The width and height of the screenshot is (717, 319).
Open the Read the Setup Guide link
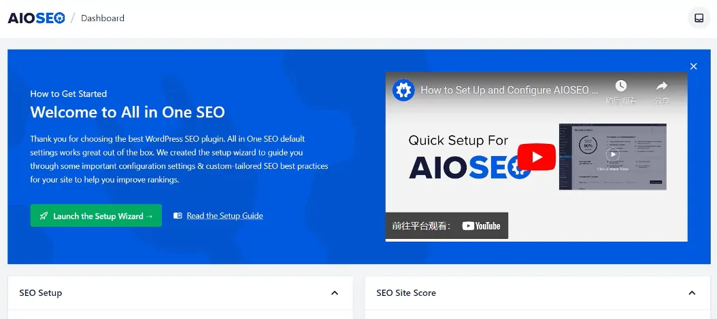tap(224, 216)
